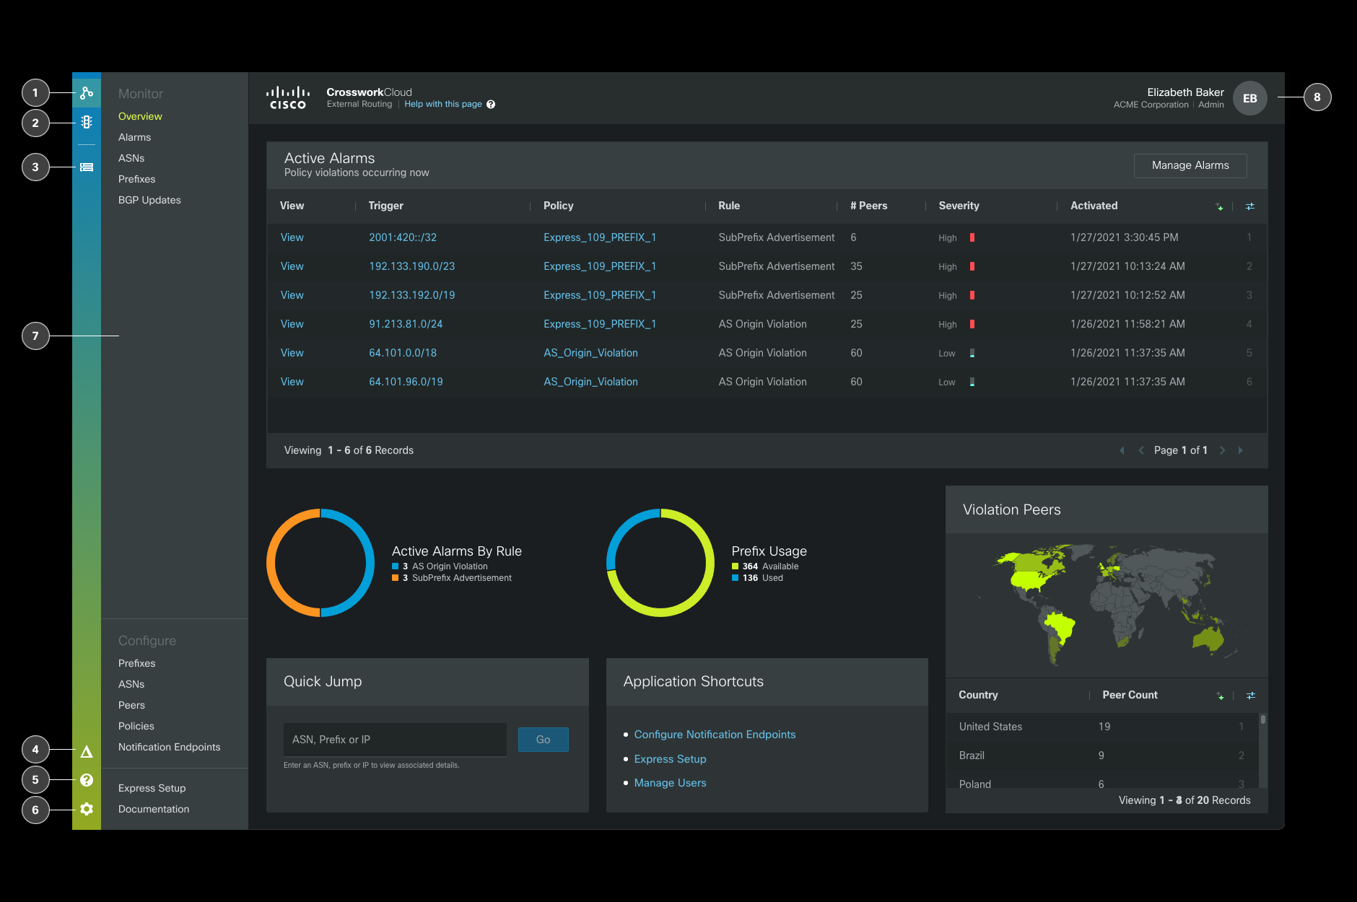Click the Violation Peers world map
The height and width of the screenshot is (902, 1357).
point(1107,605)
